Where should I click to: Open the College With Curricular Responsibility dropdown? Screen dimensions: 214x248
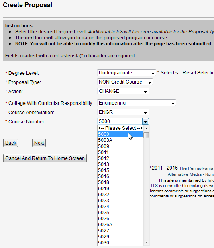click(x=137, y=103)
